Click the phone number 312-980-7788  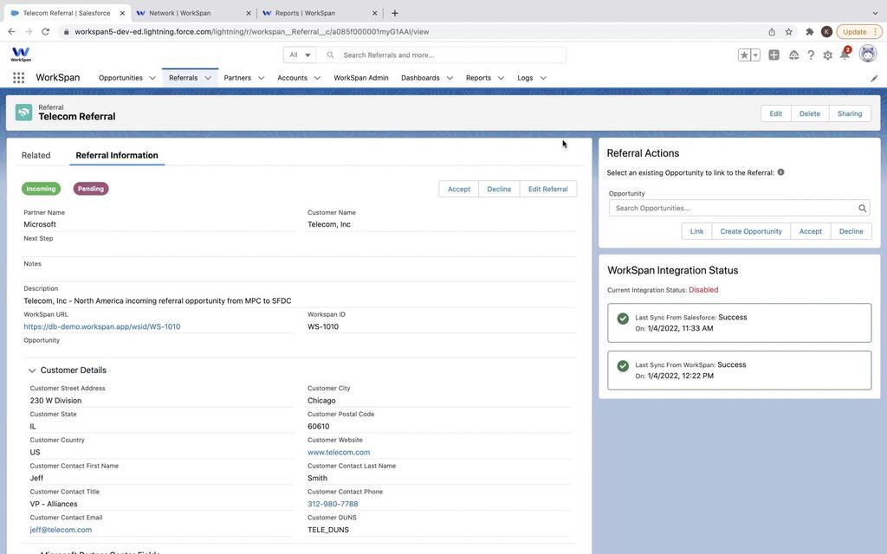(x=333, y=504)
